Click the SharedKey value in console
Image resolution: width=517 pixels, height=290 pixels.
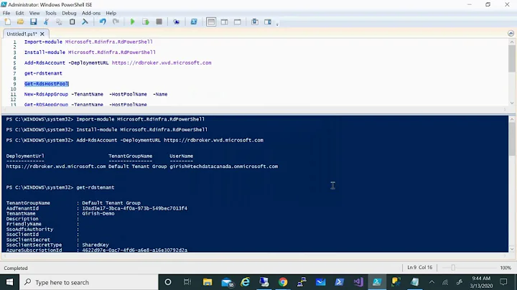pos(96,245)
